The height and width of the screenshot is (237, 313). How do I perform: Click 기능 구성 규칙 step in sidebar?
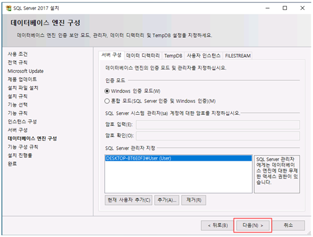[x=23, y=147]
